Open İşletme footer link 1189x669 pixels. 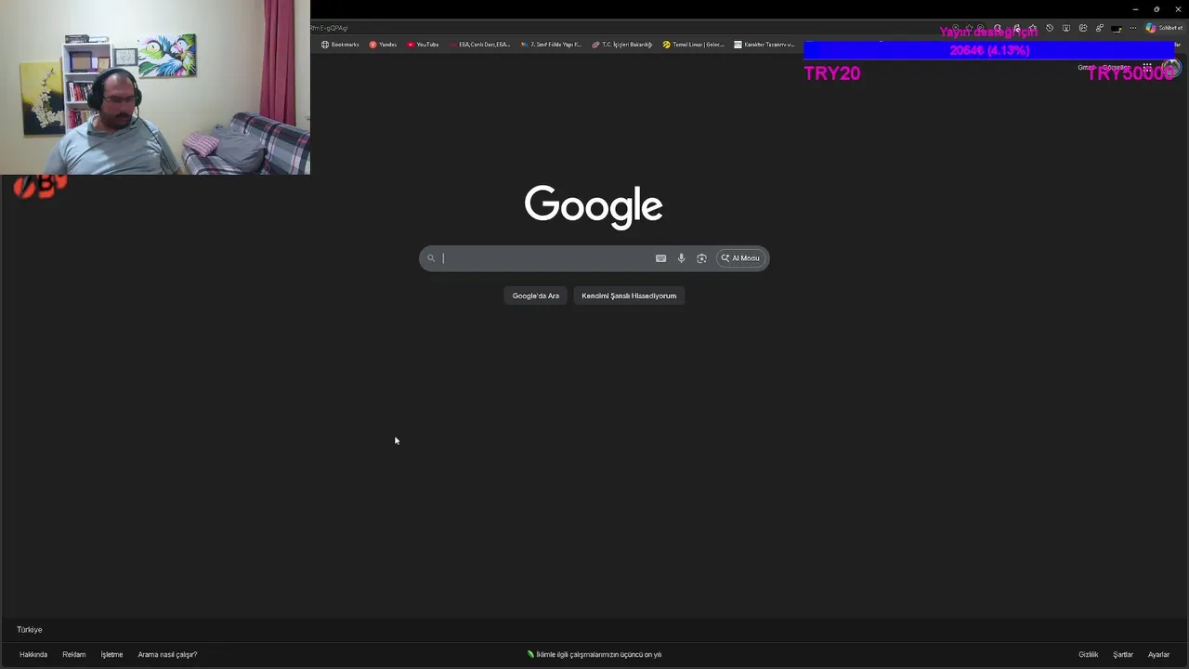point(111,654)
